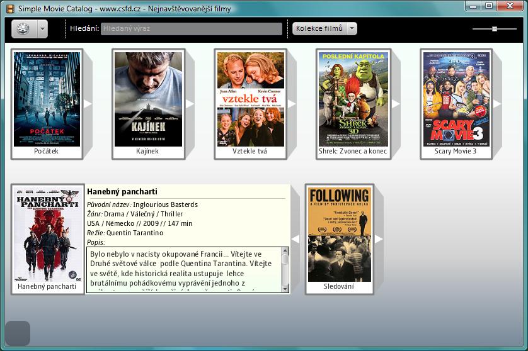Click the Inglourious Basterds original title text
528x351 pixels.
coord(165,204)
